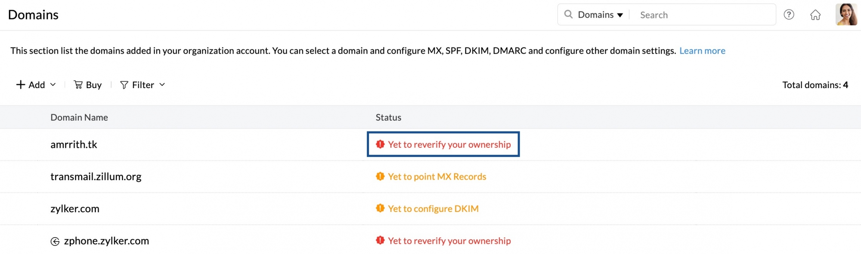Click the red alert badge next to amrrith.tk status
Image resolution: width=861 pixels, height=254 pixels.
(x=381, y=144)
